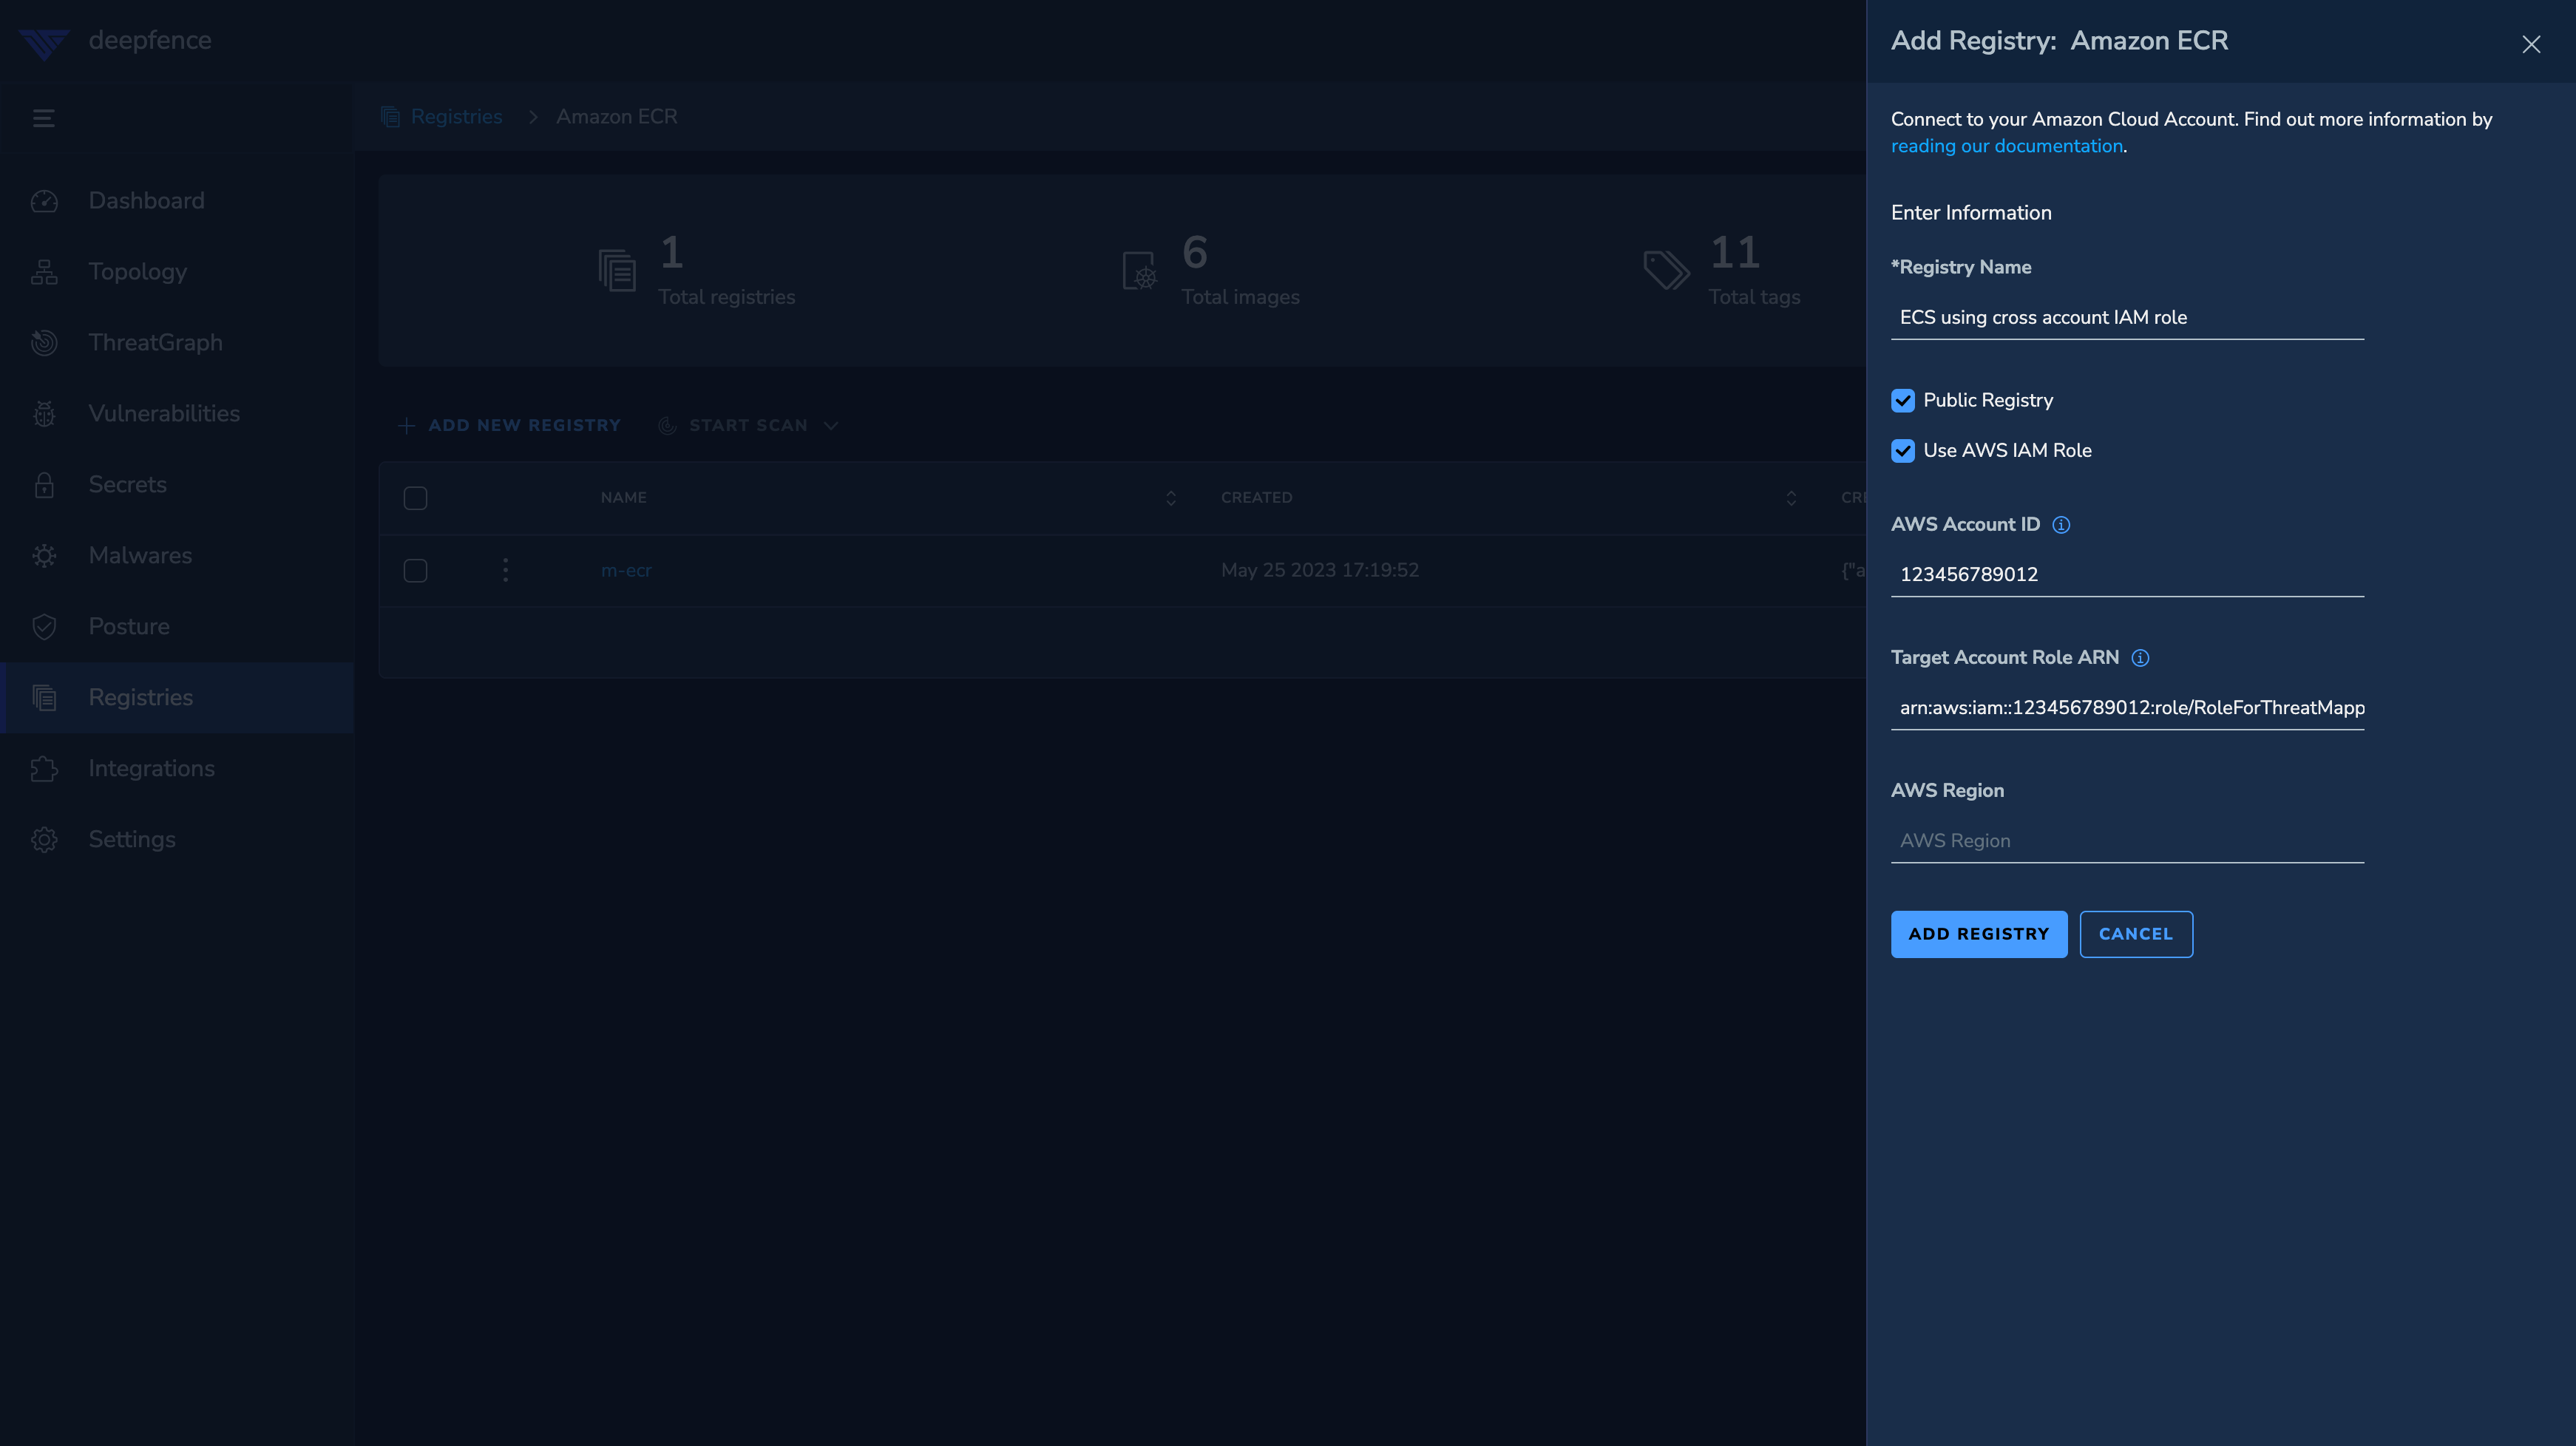The image size is (2576, 1446).
Task: Click the Registries stack icon in sidebar
Action: click(x=44, y=698)
